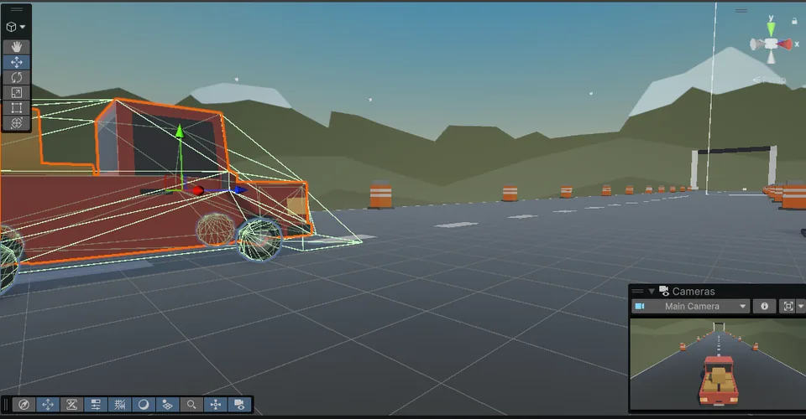Click the compass orientation overlay icon

point(24,405)
